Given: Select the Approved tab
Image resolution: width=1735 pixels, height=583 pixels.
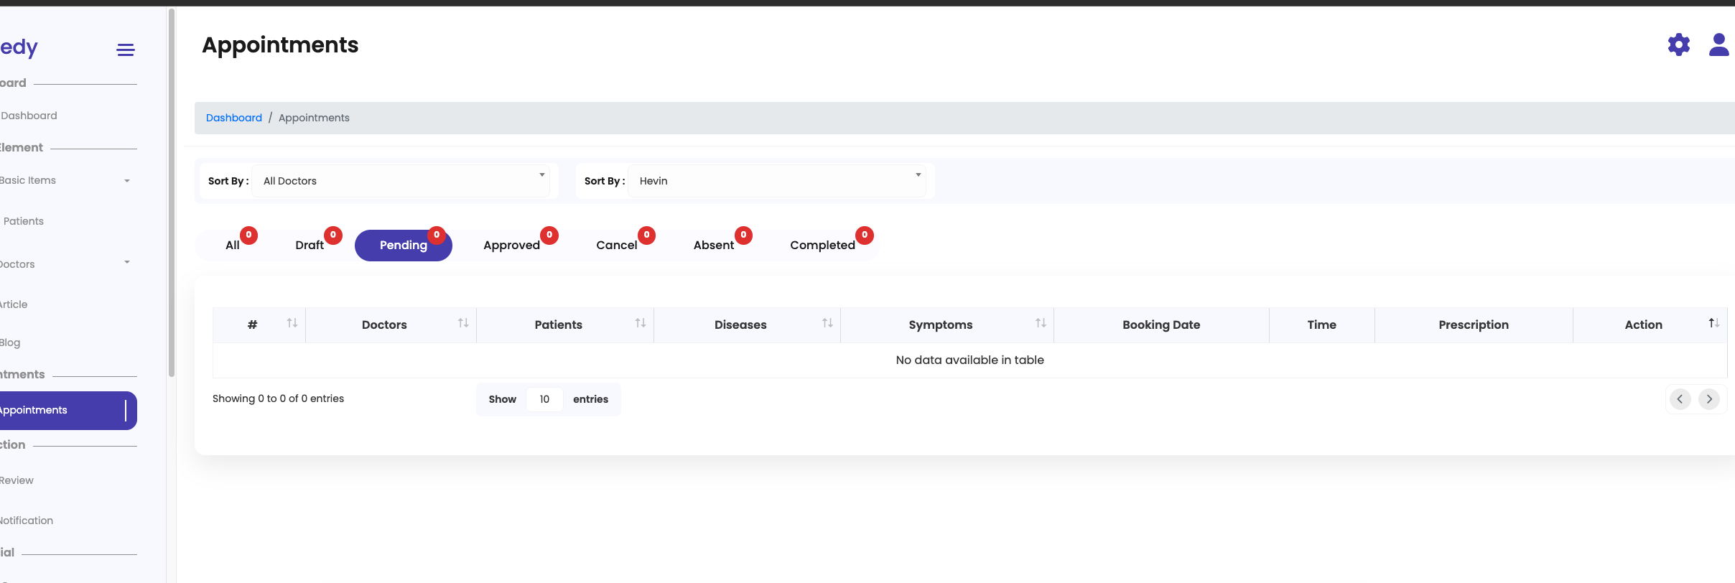Looking at the screenshot, I should [511, 245].
